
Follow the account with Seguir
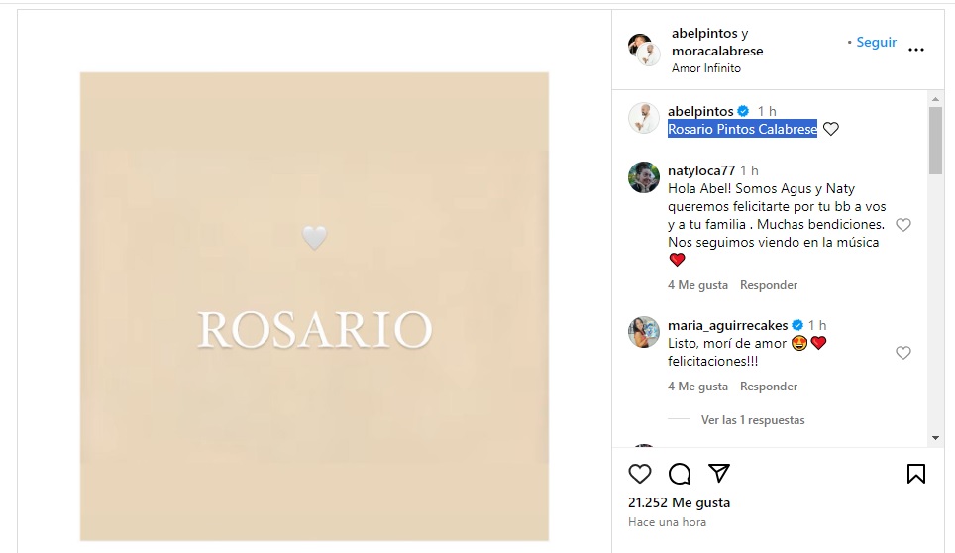pyautogui.click(x=877, y=42)
